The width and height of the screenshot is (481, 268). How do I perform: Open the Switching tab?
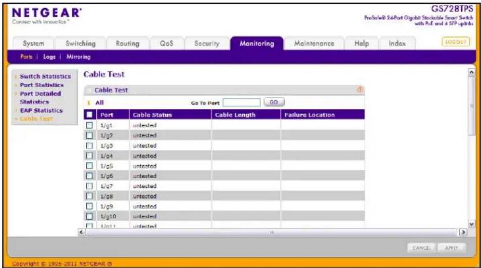[80, 43]
